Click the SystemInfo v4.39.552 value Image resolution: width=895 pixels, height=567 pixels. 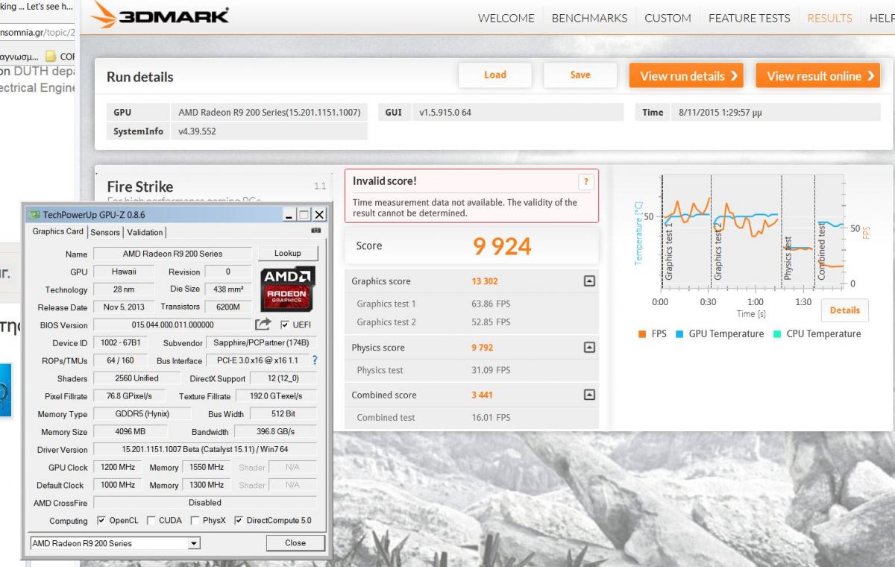coord(198,131)
